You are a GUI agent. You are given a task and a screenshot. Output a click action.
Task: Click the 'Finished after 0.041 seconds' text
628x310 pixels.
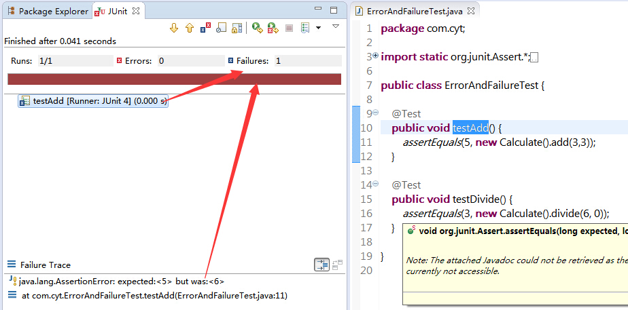60,41
